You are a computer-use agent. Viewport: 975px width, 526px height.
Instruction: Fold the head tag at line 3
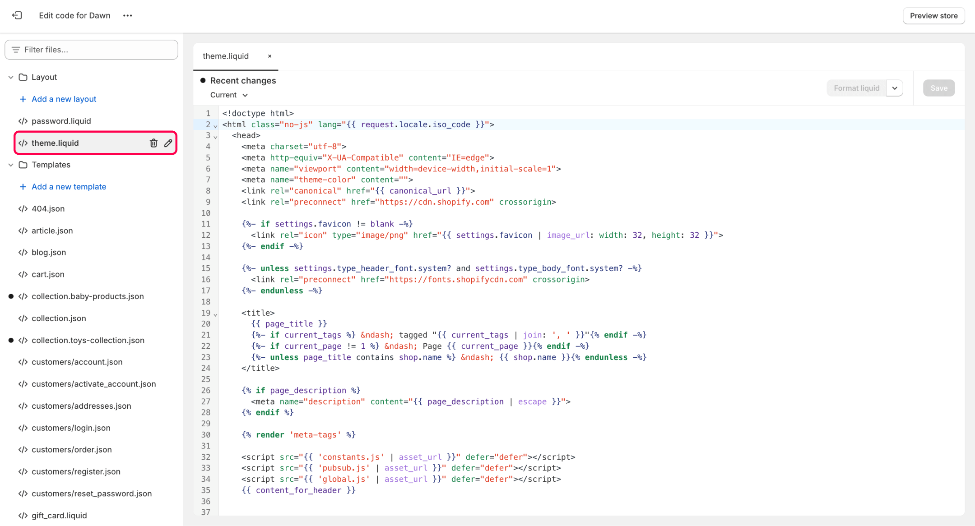click(216, 137)
